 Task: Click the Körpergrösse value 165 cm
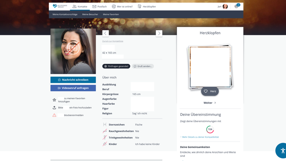pyautogui.click(x=136, y=94)
